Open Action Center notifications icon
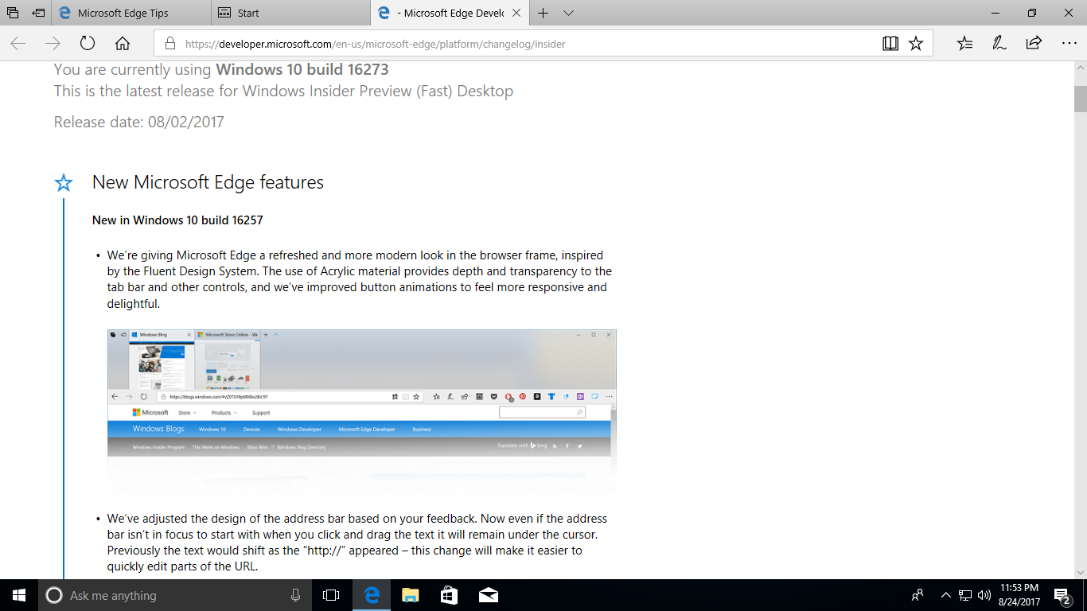 point(1062,595)
